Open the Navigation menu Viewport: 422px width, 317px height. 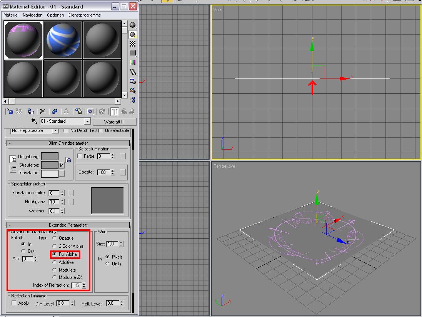click(33, 15)
